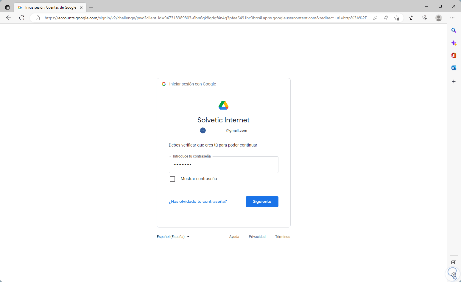Click the address bar URL
The height and width of the screenshot is (282, 461).
[x=207, y=18]
